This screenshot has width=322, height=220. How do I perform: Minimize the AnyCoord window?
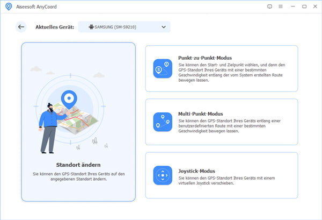coord(293,6)
